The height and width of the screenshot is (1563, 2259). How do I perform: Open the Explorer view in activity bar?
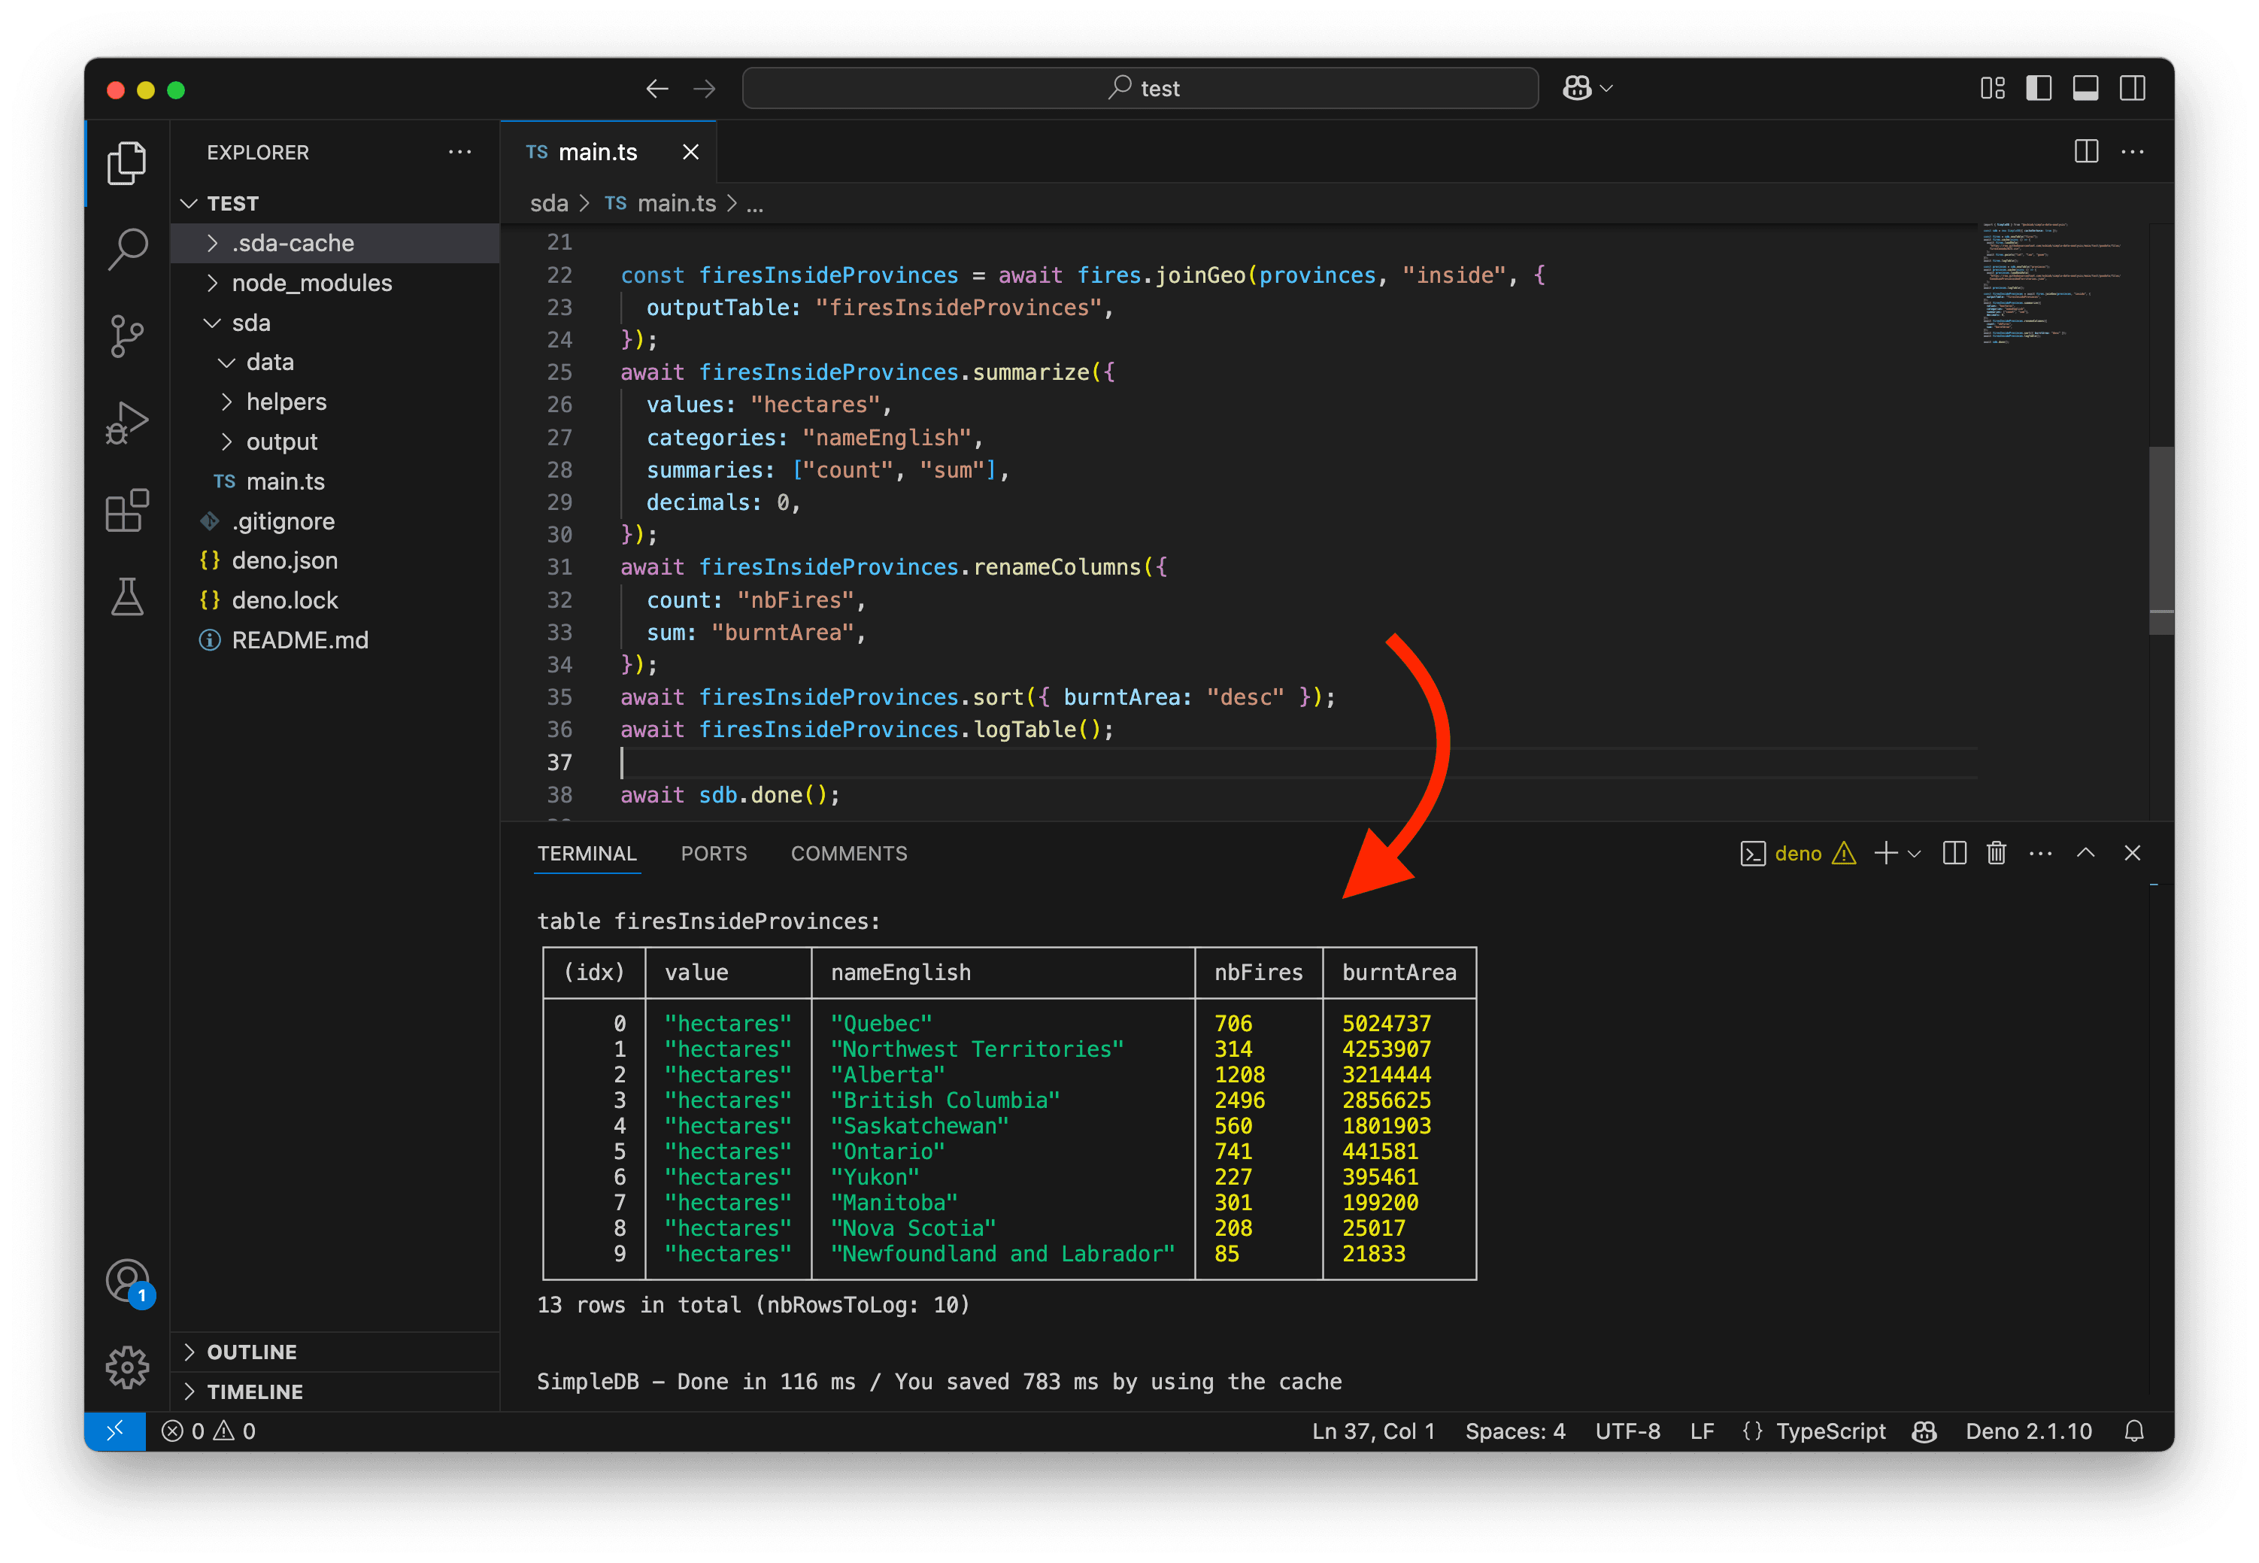click(x=127, y=162)
